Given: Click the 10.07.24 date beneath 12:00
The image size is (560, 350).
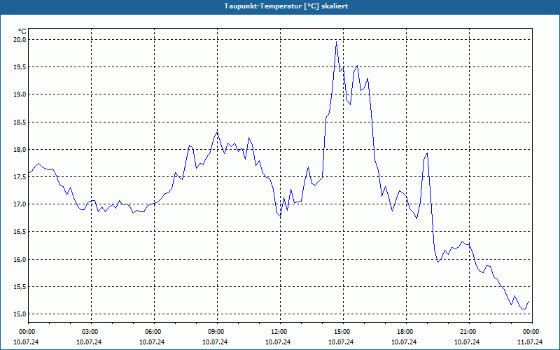Looking at the screenshot, I should 278,342.
